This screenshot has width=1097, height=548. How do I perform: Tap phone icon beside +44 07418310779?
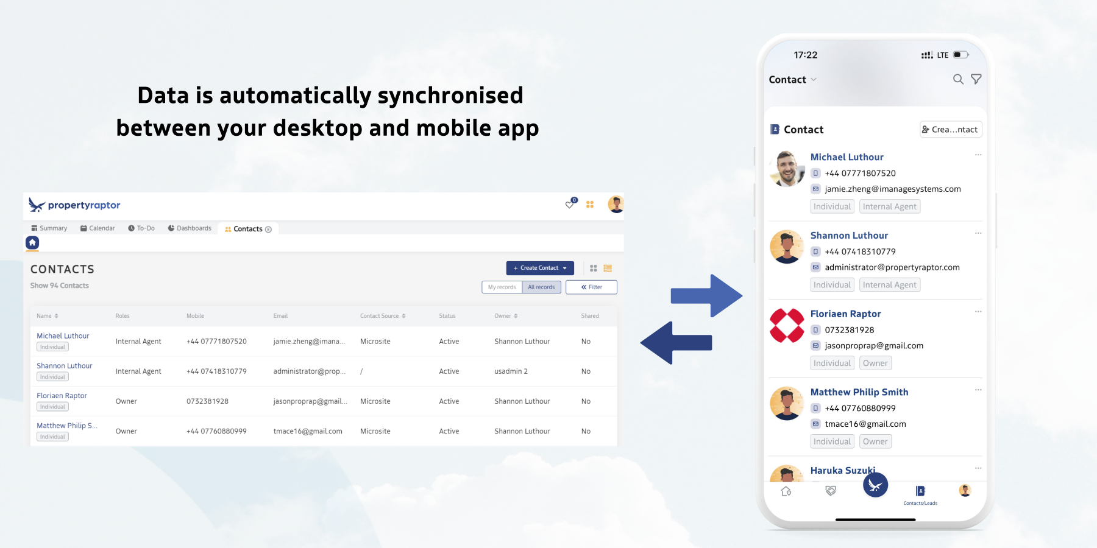click(x=815, y=251)
